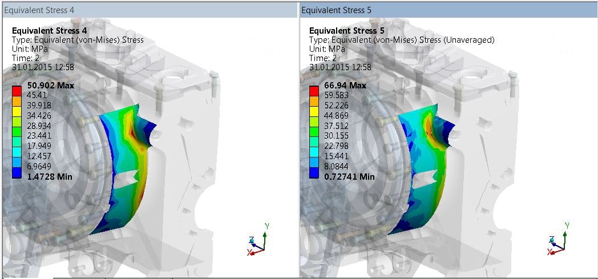Click the red peak stress spot in left contour plot
Screen dimensions: 598x279
coord(132,133)
